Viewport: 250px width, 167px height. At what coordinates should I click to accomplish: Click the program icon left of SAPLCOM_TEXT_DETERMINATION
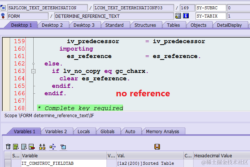[x=3, y=7]
